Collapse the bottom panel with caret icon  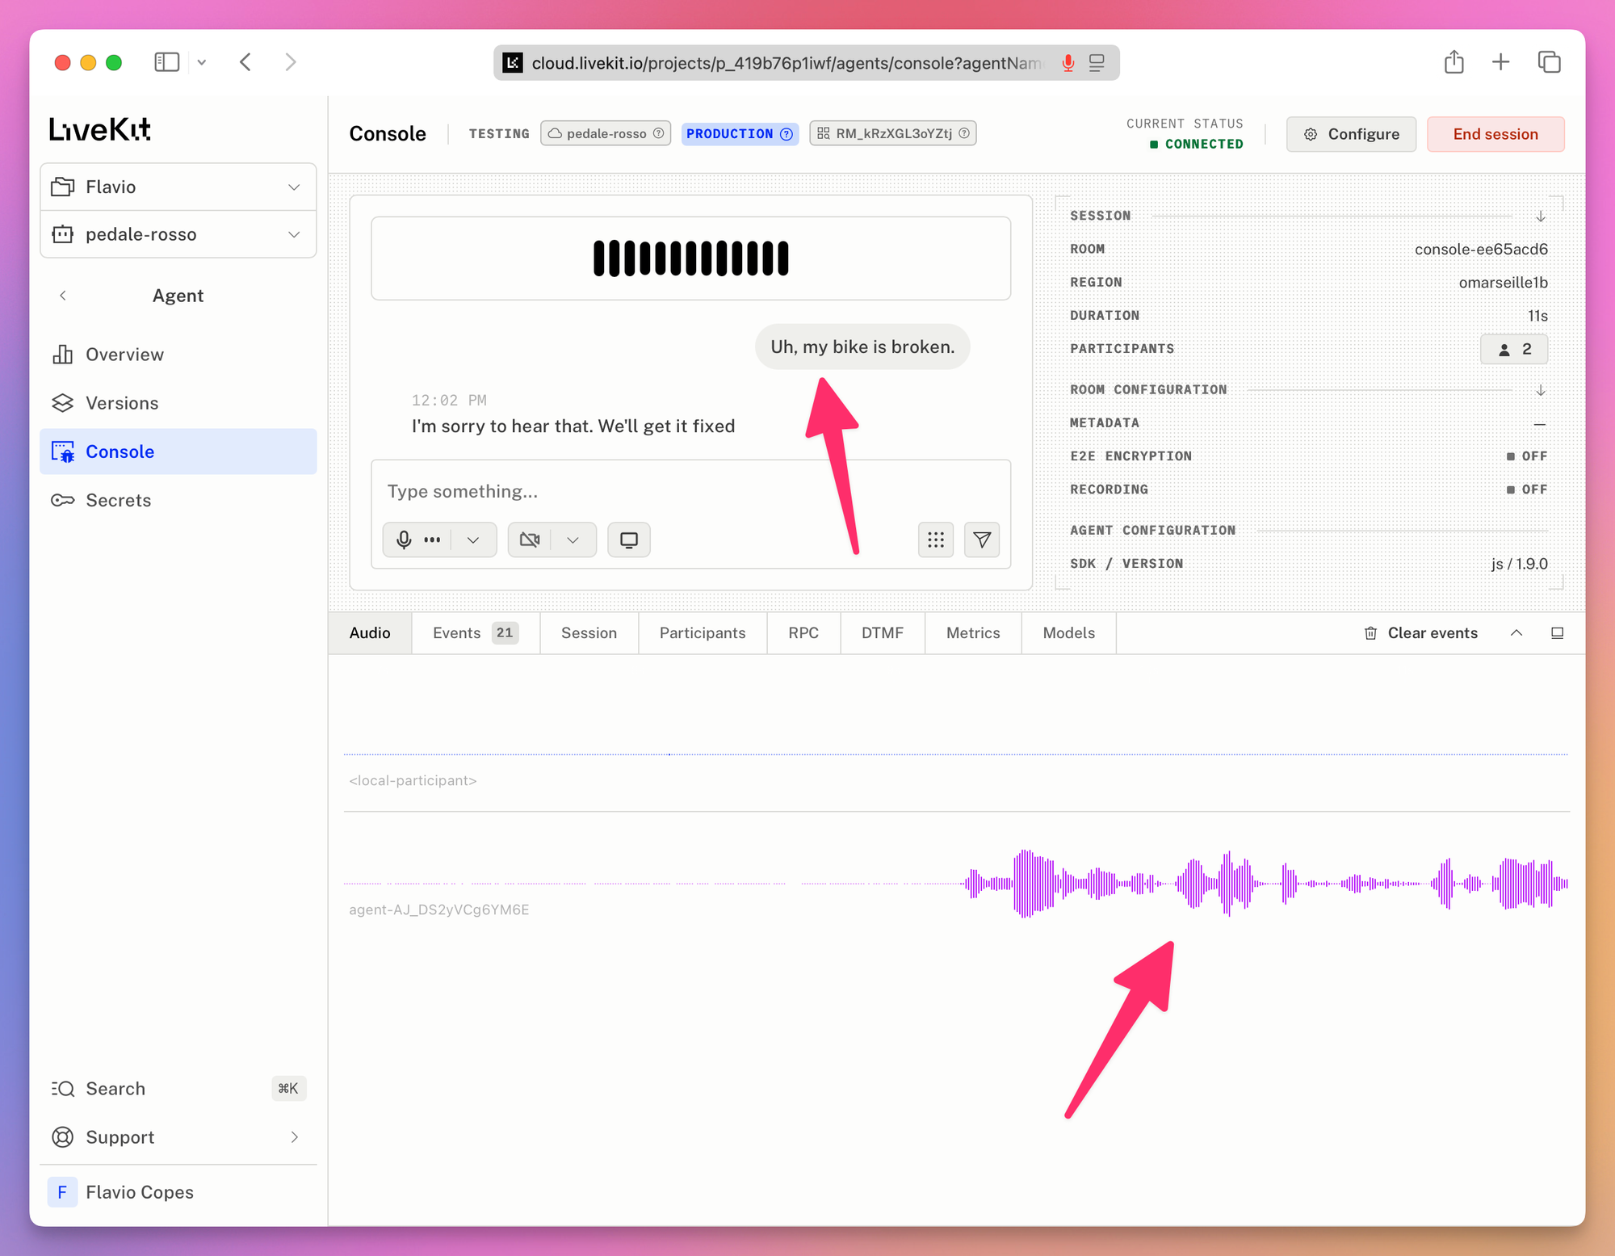[1516, 633]
